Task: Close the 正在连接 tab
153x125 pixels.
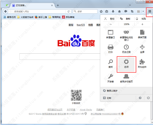Action: click(52, 5)
